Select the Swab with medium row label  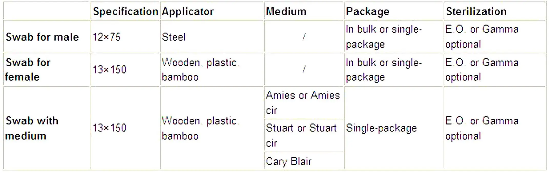[32, 128]
